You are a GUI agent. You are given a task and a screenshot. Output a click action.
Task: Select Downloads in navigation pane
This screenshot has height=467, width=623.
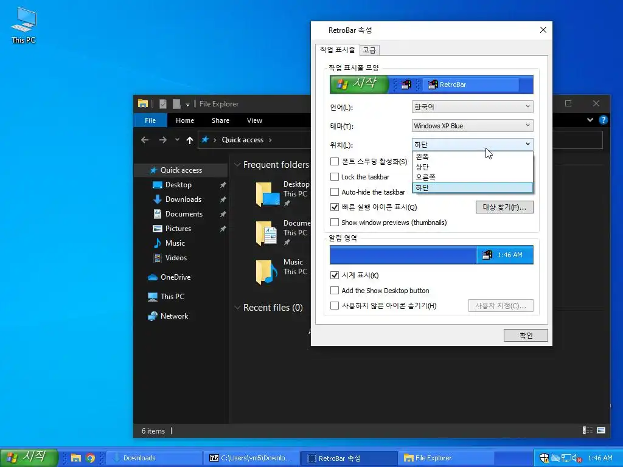(183, 199)
